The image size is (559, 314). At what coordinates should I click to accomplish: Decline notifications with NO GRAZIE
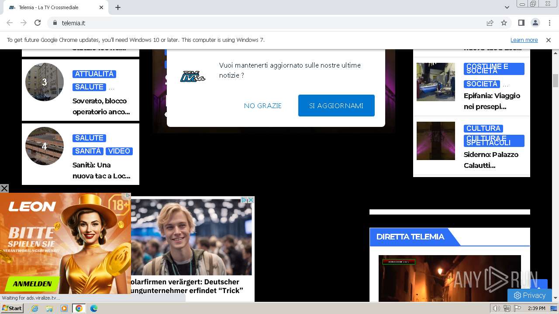263,106
